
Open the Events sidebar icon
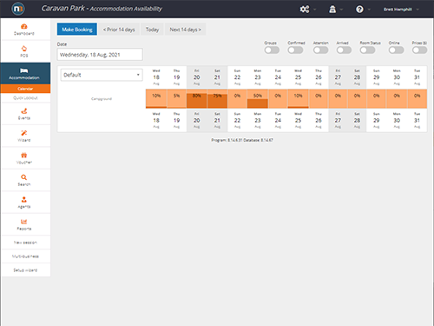pyautogui.click(x=24, y=111)
